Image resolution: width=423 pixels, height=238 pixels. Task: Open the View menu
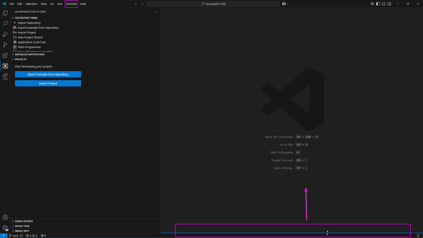[x=44, y=4]
